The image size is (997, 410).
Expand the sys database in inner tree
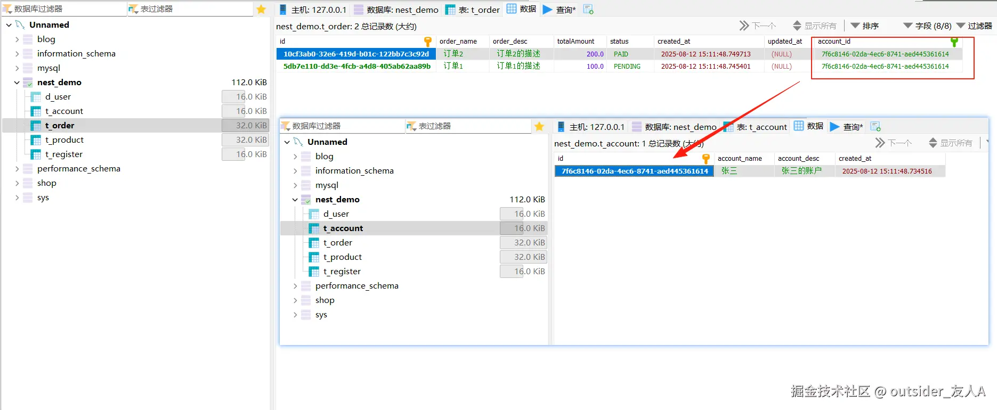click(295, 315)
